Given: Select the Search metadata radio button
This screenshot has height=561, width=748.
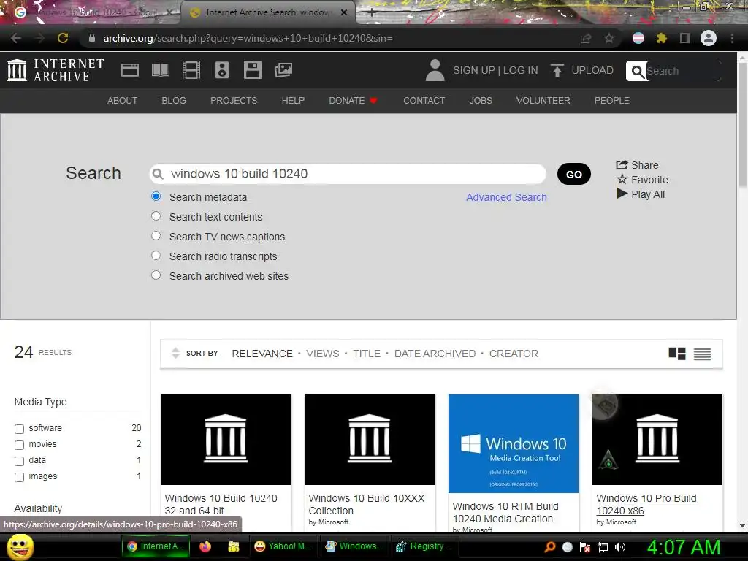Looking at the screenshot, I should point(156,196).
